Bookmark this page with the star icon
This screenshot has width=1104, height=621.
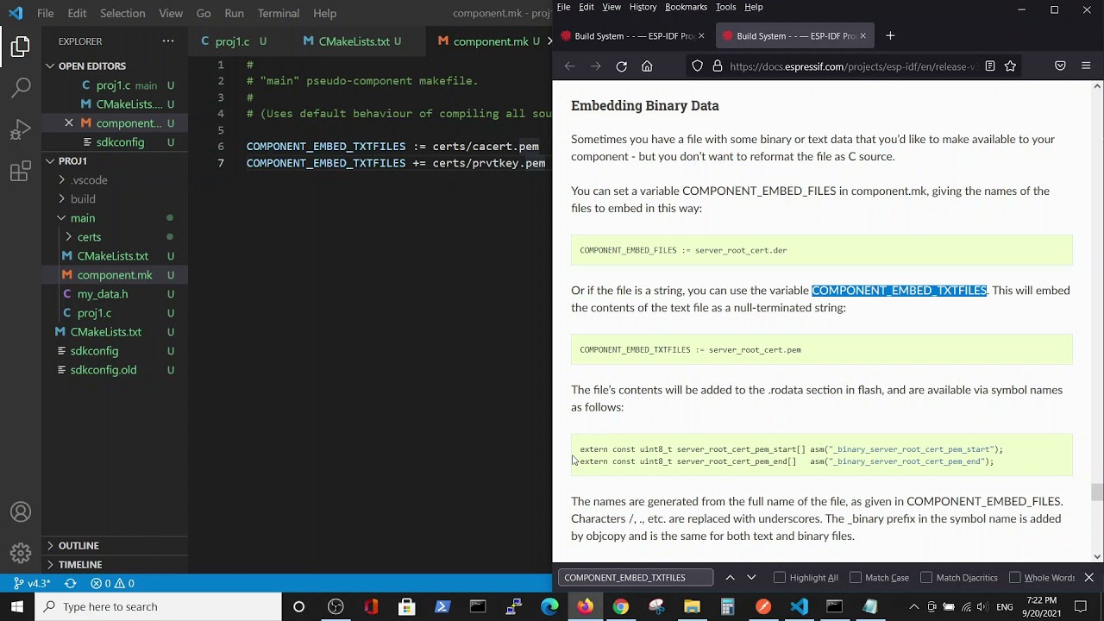pyautogui.click(x=1010, y=66)
